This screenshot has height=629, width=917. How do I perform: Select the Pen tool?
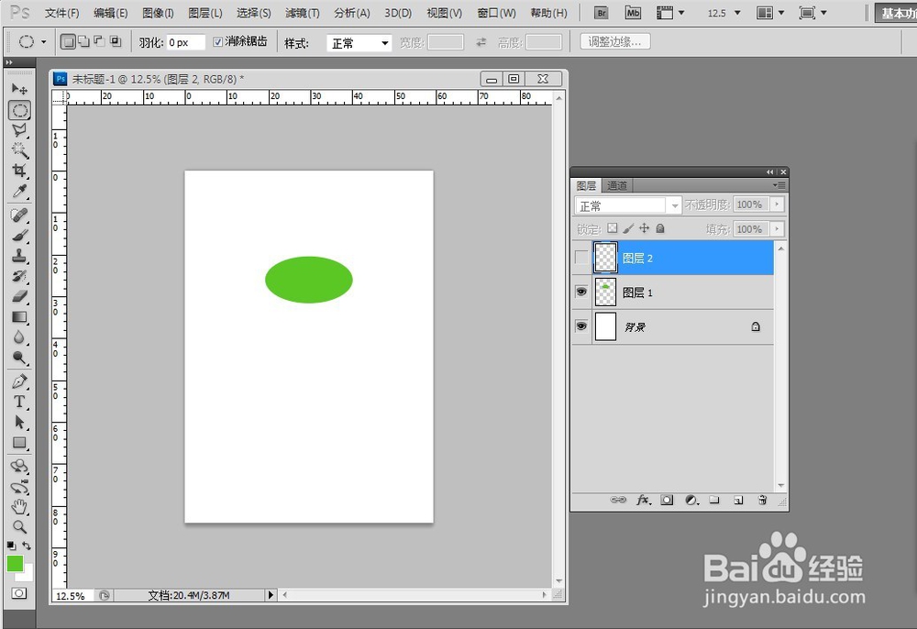coord(19,381)
